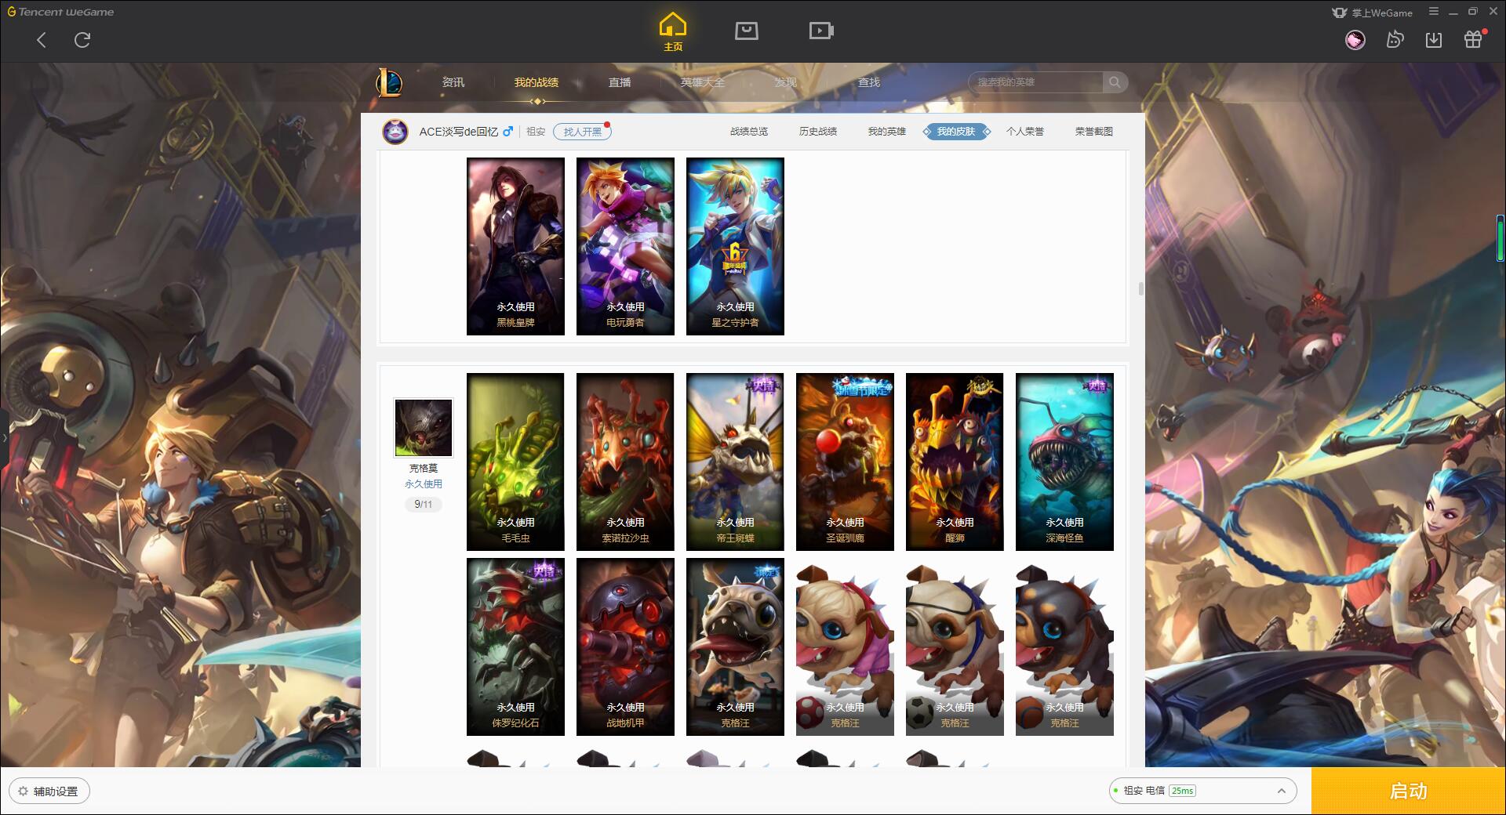1506x815 pixels.
Task: Open the black dog 壳格汪 chroma
Action: click(x=1064, y=647)
